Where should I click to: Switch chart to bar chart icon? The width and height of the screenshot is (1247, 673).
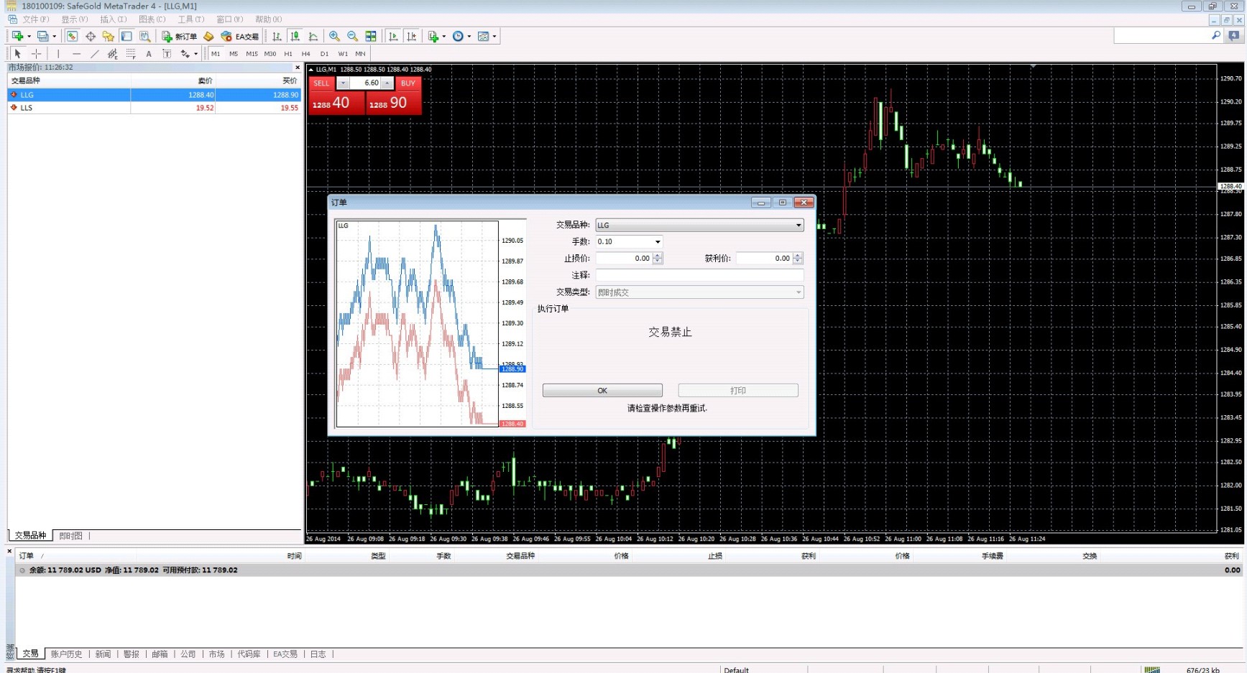point(277,36)
